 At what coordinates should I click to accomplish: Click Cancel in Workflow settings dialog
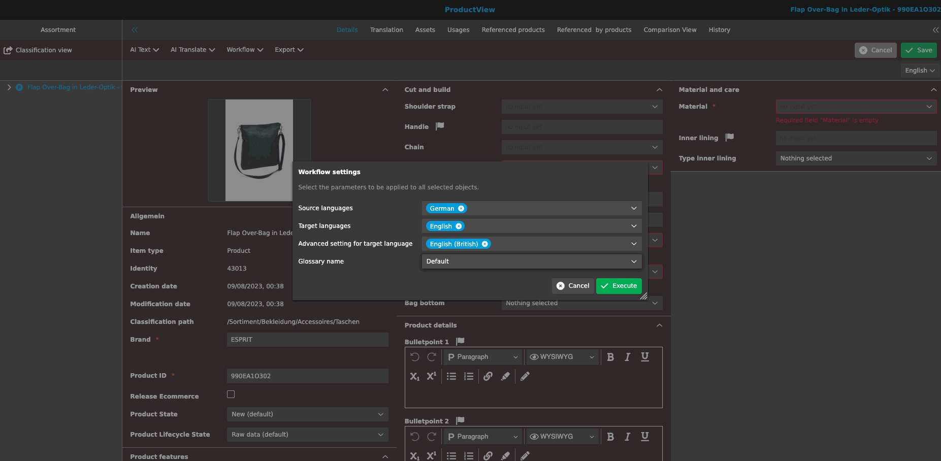click(573, 286)
